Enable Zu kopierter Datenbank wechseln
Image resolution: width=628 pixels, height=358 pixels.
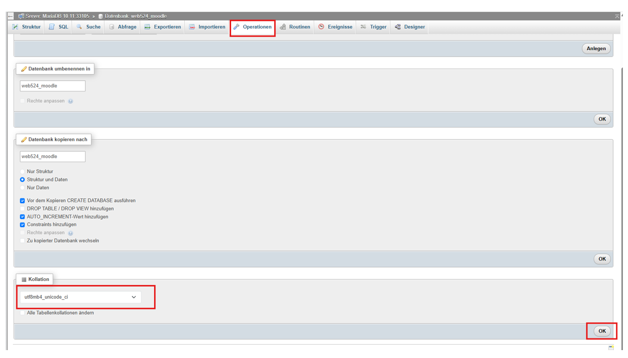tap(22, 241)
